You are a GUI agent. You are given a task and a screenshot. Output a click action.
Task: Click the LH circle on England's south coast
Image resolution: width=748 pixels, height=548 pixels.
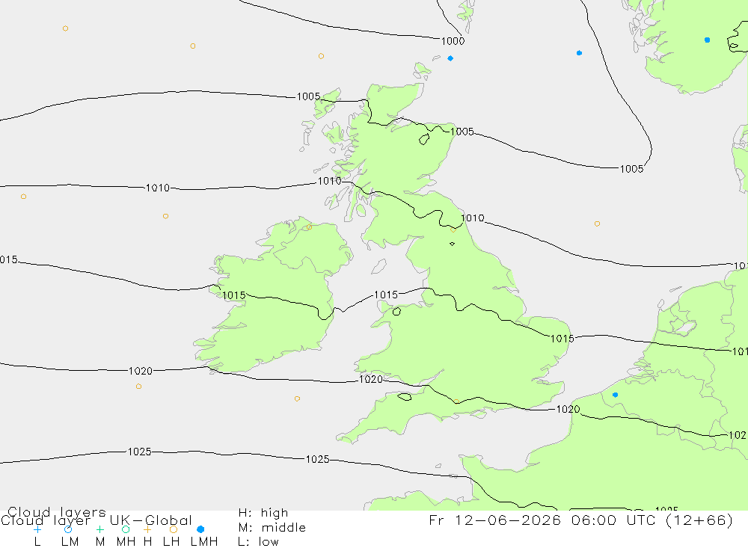click(x=456, y=401)
